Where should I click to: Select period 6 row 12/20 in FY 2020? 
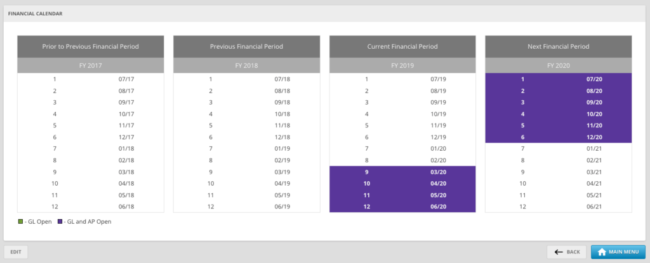pos(559,137)
